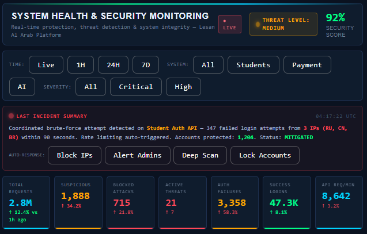Click the 21.8% blocked attacks change
367x234 pixels.
pos(123,212)
